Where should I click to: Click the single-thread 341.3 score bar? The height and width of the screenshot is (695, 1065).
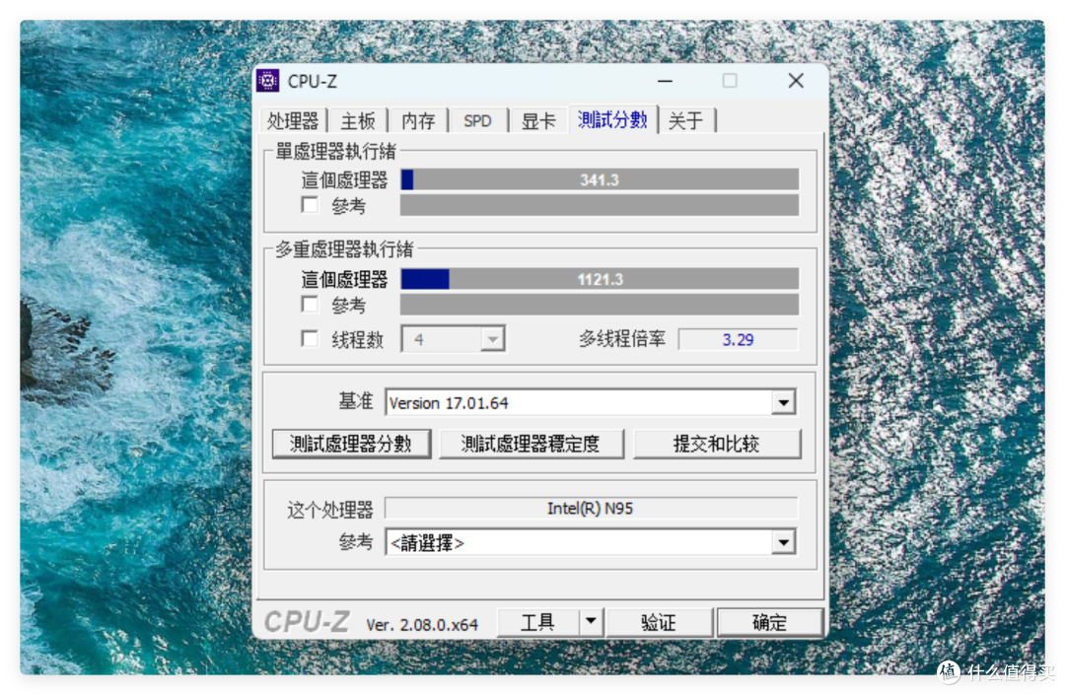600,179
